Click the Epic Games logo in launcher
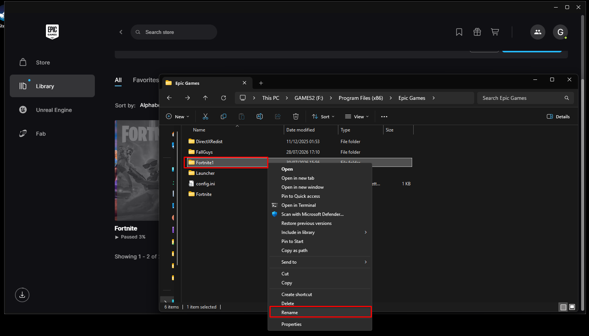This screenshot has height=336, width=589. click(52, 32)
